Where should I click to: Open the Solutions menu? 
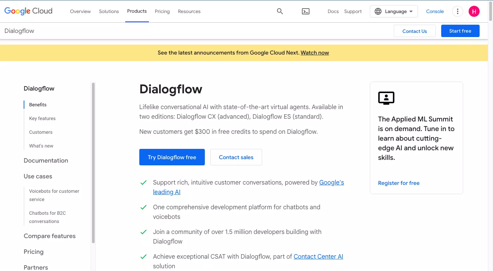[109, 11]
